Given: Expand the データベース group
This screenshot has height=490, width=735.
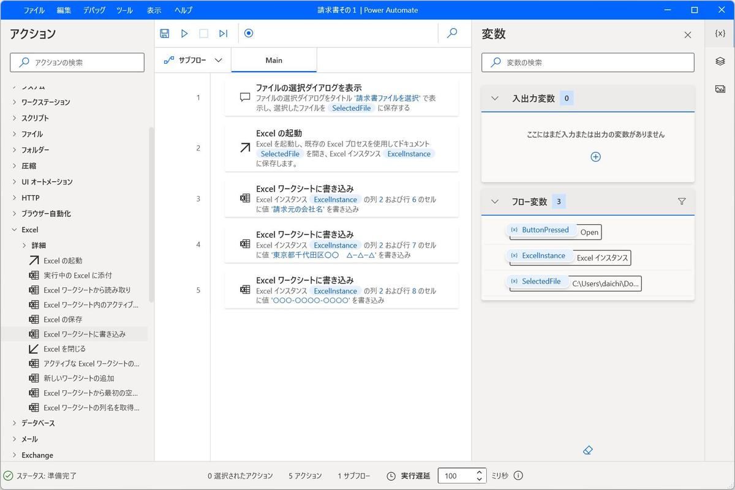Looking at the screenshot, I should click(15, 423).
